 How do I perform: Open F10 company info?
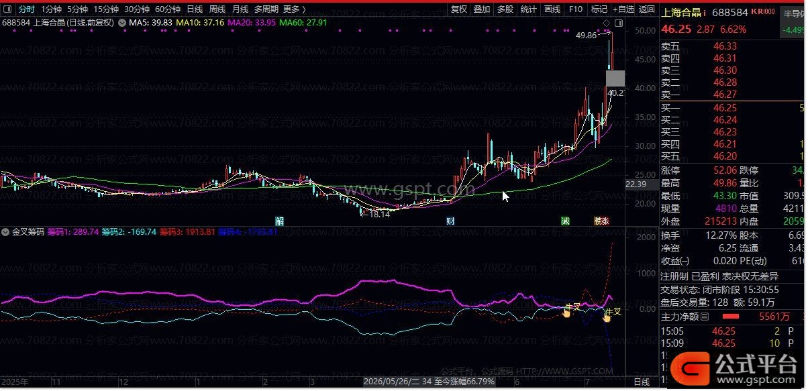point(576,9)
